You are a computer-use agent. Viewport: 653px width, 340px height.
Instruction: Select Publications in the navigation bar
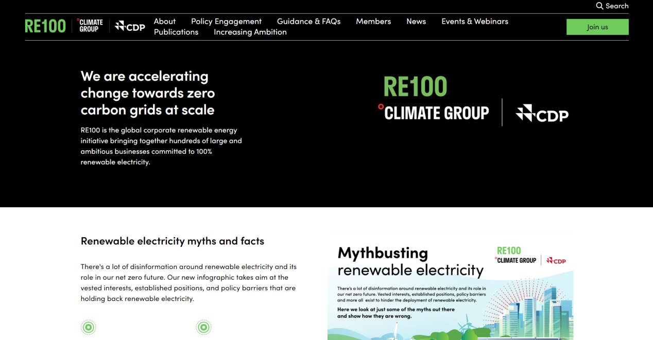[176, 32]
